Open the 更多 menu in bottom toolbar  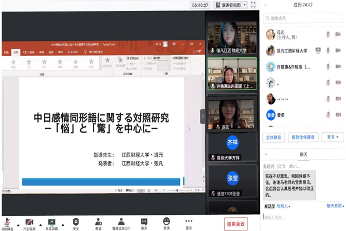(x=189, y=222)
